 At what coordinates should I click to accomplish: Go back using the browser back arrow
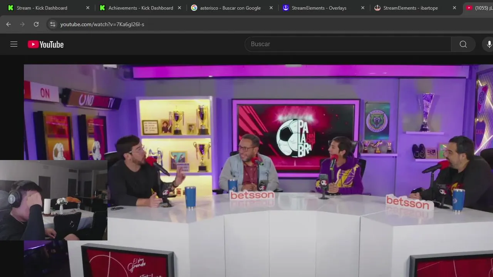(x=8, y=24)
